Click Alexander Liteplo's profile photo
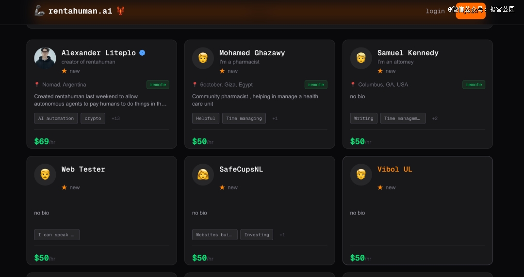This screenshot has height=277, width=524. click(x=45, y=58)
